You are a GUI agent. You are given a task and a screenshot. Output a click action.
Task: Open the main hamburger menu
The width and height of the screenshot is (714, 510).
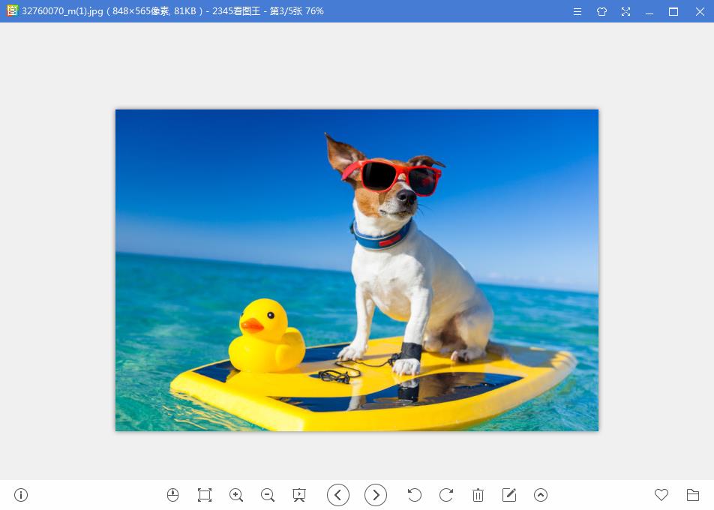point(577,11)
